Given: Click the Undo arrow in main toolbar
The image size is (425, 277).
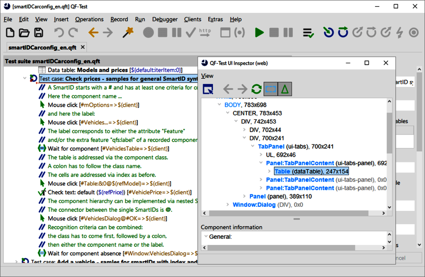Looking at the screenshot, I should point(59,33).
